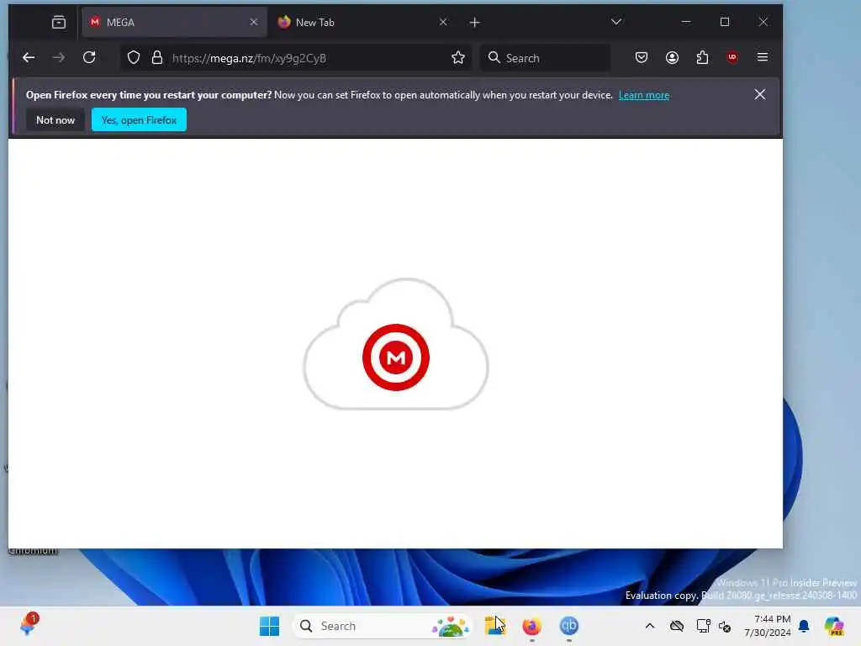Click the taskbar Search box
This screenshot has height=646, width=861.
[382, 626]
